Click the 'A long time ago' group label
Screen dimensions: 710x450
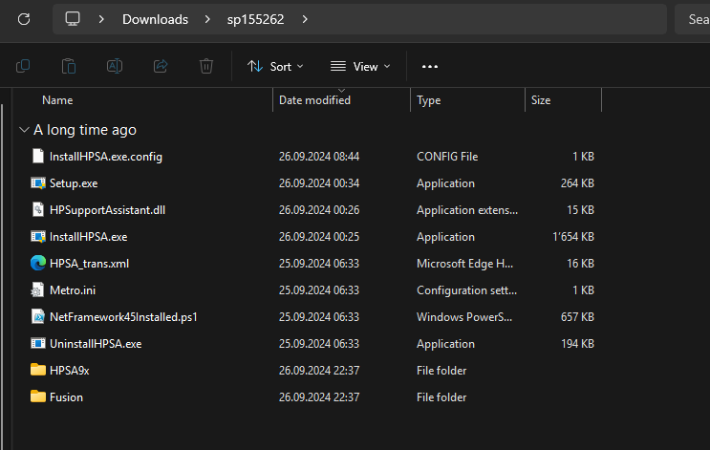coord(85,130)
